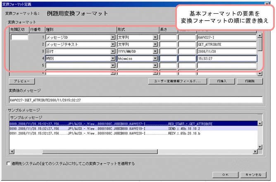Viewport: 276px width, 182px height.
Task: Enable apply to all systems checkbox
Action: 9,163
